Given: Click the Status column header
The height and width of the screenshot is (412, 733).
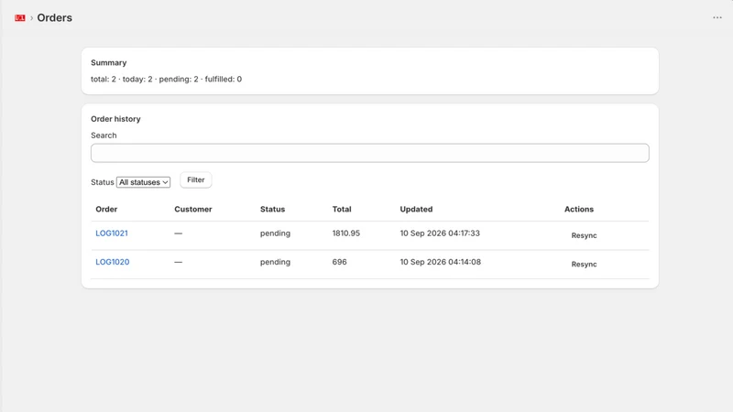Looking at the screenshot, I should pyautogui.click(x=272, y=210).
